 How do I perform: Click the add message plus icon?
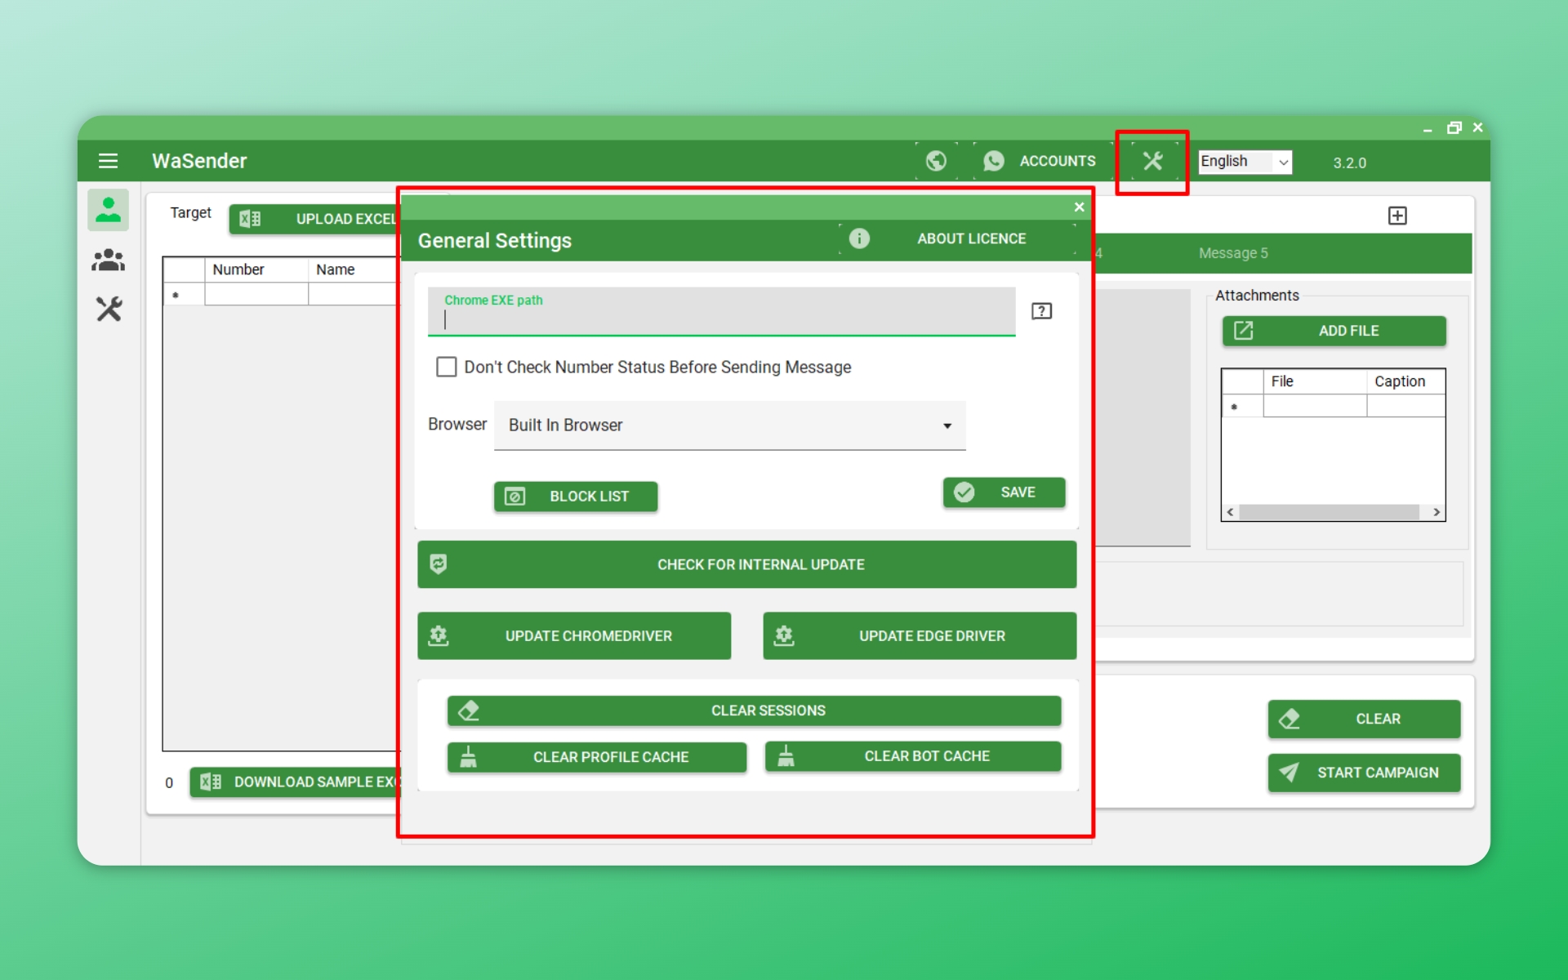pos(1397,216)
